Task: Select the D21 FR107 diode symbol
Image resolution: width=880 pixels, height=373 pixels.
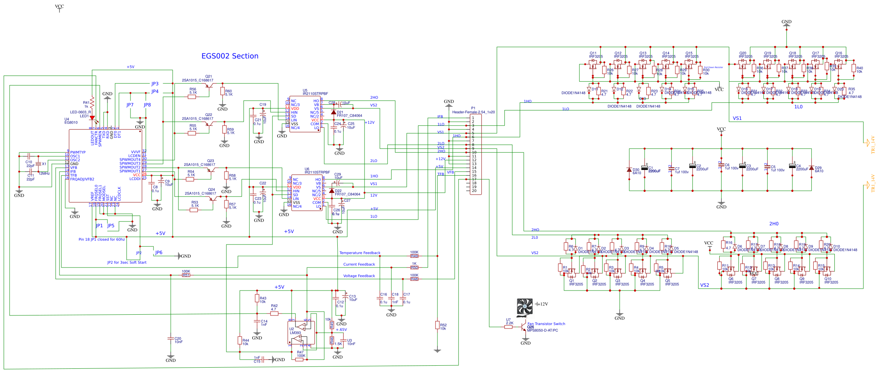Action: pyautogui.click(x=333, y=112)
